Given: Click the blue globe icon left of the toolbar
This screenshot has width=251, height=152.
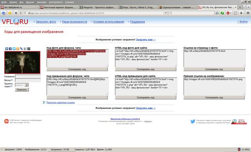Looking at the screenshot, I should coord(4,13).
